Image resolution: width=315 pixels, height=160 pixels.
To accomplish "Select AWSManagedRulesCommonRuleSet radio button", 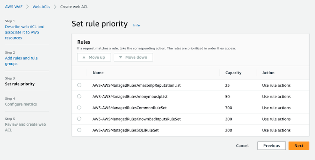I will click(79, 108).
